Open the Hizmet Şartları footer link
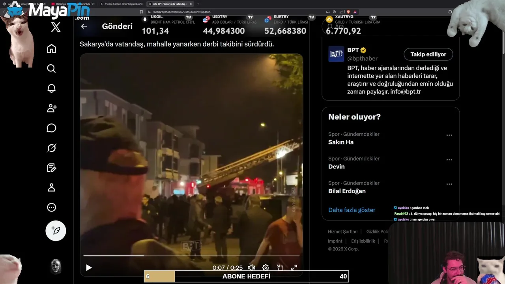This screenshot has width=505, height=284. pos(342,232)
